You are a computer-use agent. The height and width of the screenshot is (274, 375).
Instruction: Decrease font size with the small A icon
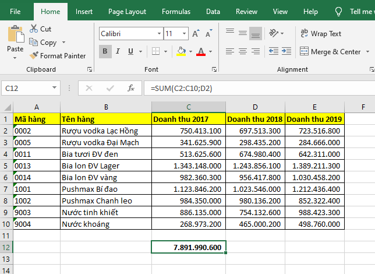(x=208, y=34)
